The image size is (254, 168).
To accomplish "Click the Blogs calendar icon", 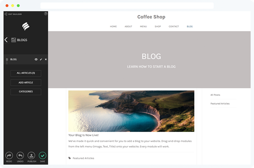I will coord(13,40).
